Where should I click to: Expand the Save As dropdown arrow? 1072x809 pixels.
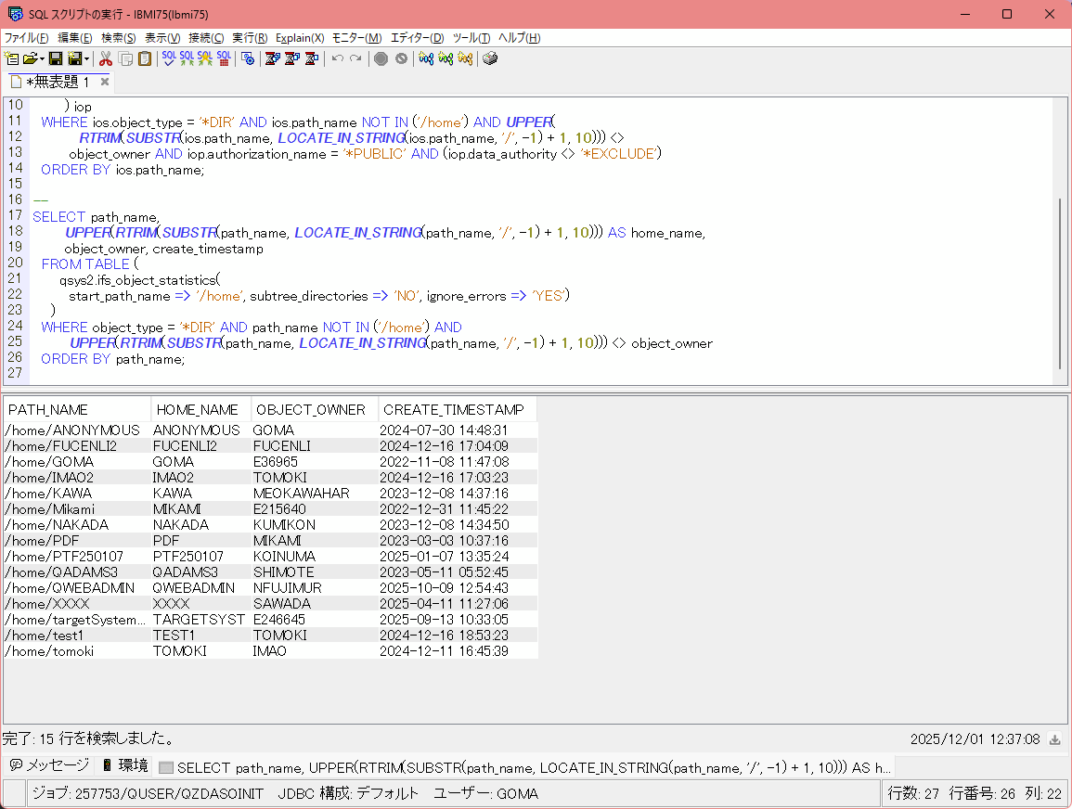(87, 58)
